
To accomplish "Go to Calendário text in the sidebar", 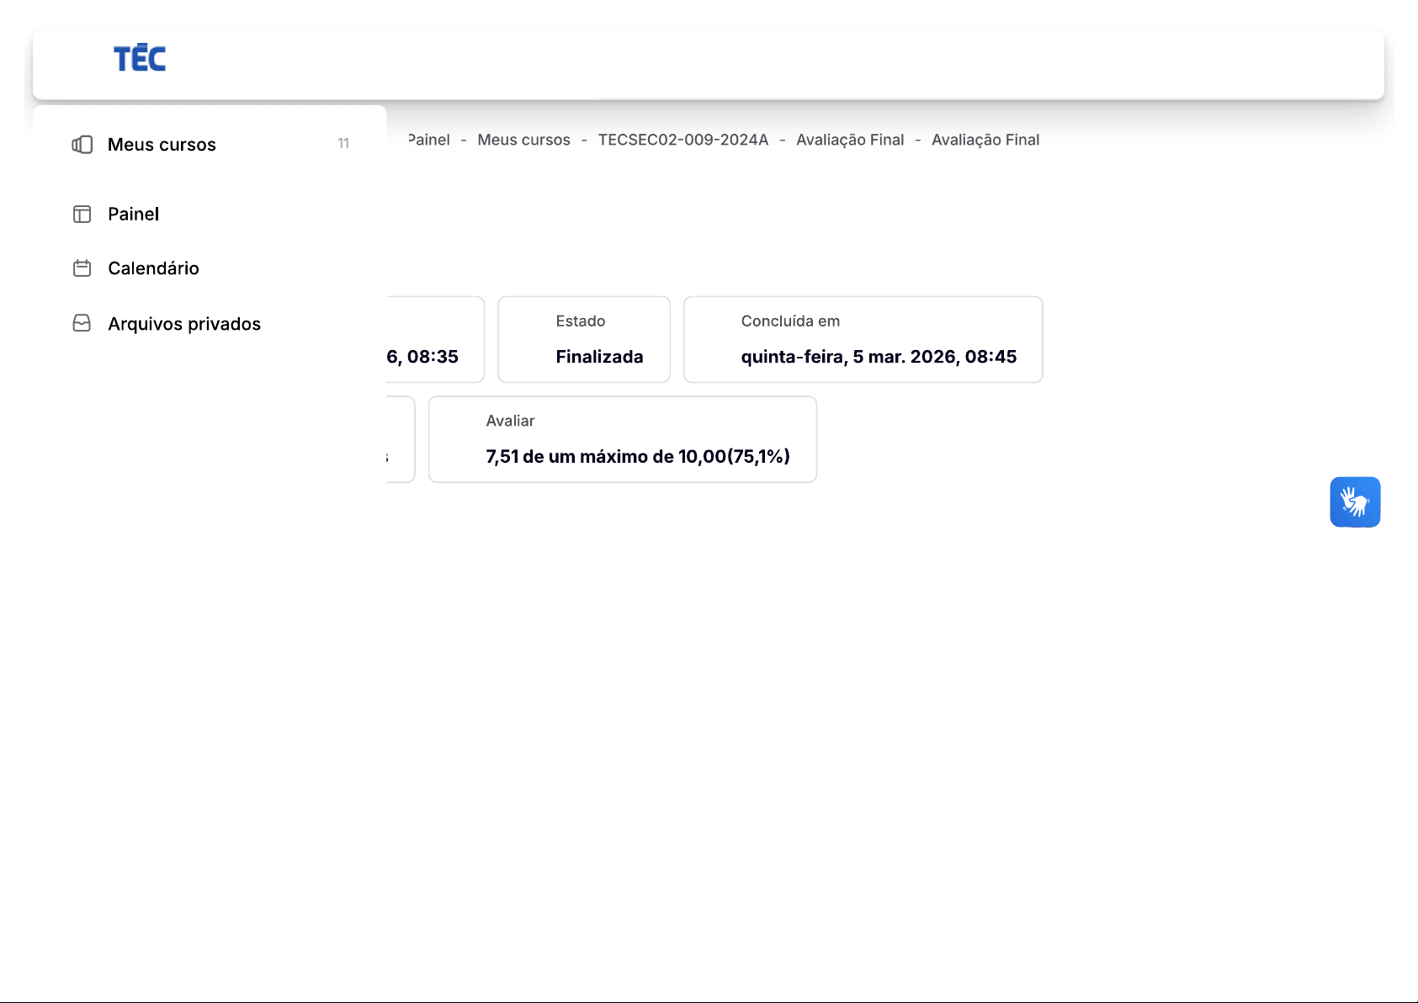I will coord(153,268).
